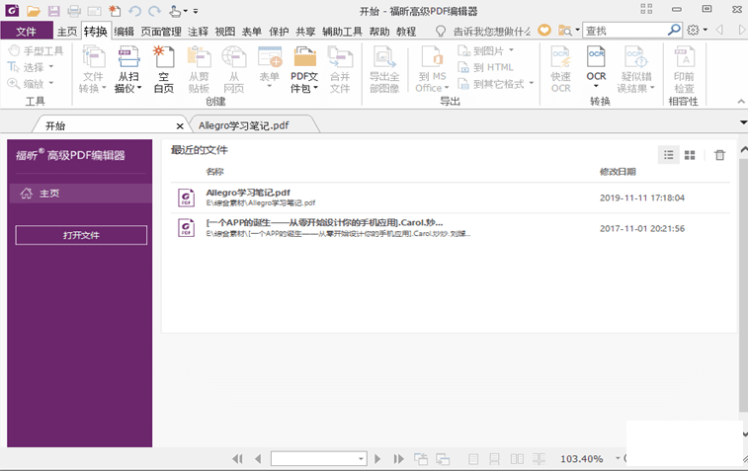Click in the 查找 search field
The height and width of the screenshot is (471, 748).
(x=624, y=30)
